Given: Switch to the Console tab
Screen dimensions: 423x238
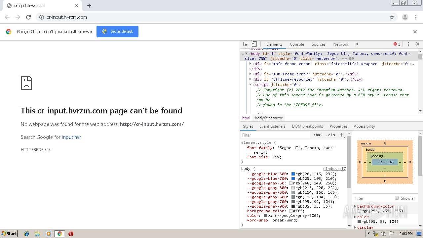Looking at the screenshot, I should click(297, 44).
